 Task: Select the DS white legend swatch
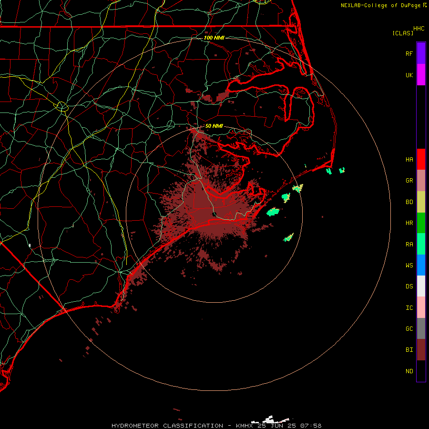coord(421,286)
